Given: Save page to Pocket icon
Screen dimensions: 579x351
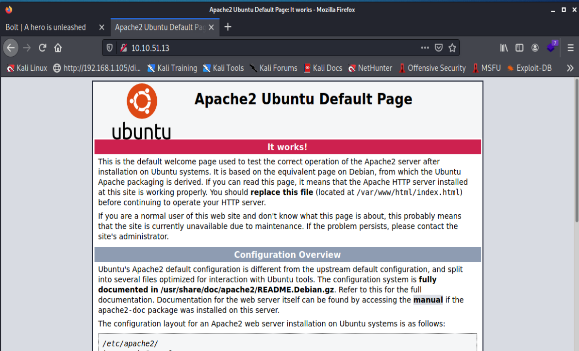Looking at the screenshot, I should coord(438,48).
